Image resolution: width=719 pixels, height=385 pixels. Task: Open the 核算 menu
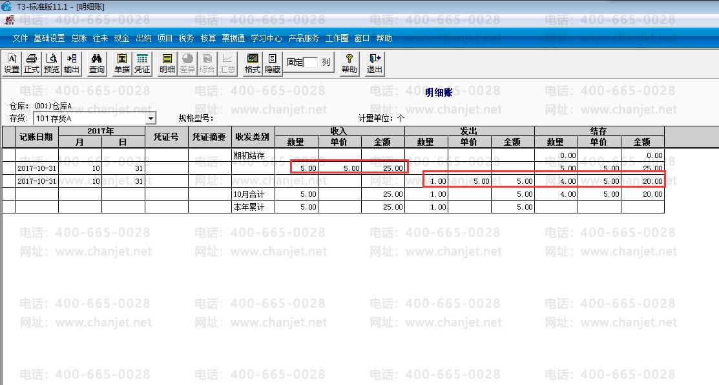[x=208, y=38]
